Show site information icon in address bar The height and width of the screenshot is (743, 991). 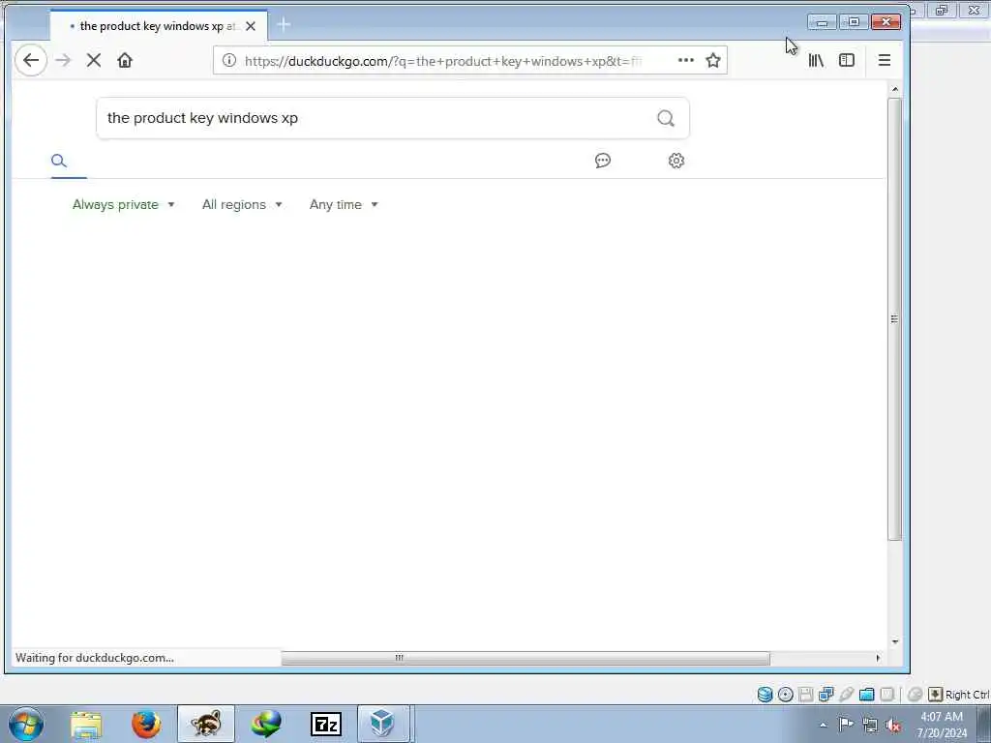pos(228,60)
